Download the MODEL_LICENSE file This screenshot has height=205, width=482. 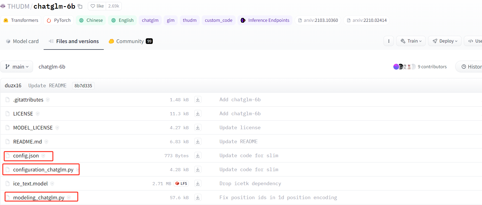[x=198, y=128]
